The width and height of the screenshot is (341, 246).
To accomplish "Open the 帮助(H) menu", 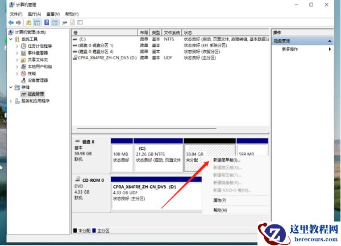I will [72, 14].
